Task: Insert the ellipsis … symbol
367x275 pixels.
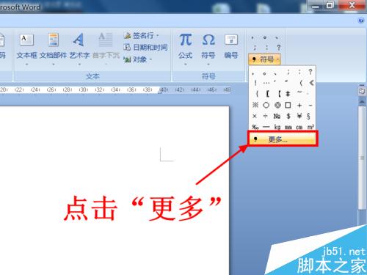Action: click(x=266, y=83)
